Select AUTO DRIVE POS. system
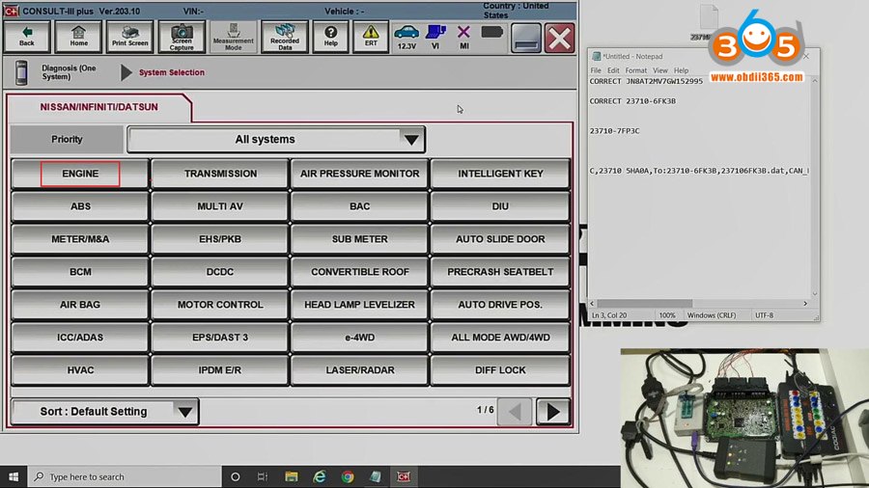Screen dimensions: 869x488 (500, 305)
